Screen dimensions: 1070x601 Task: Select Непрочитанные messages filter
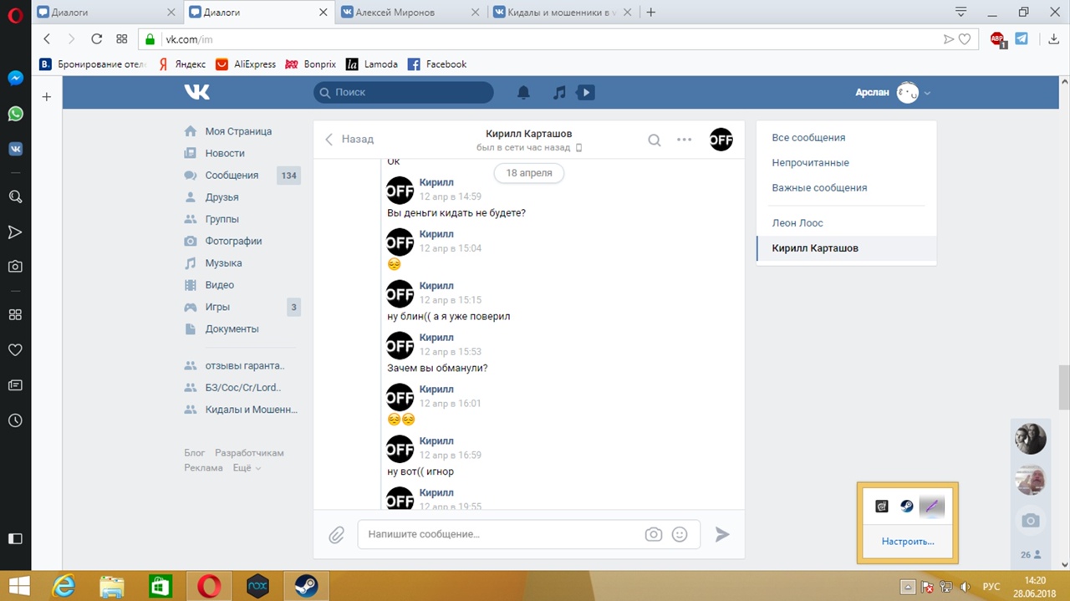(x=810, y=163)
